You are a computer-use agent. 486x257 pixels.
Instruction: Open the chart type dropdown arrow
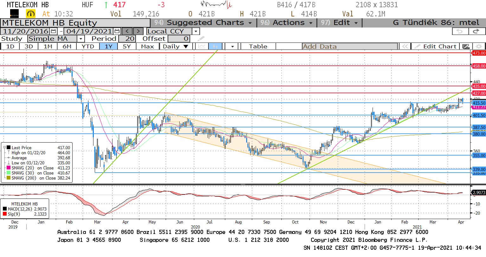[x=233, y=46]
